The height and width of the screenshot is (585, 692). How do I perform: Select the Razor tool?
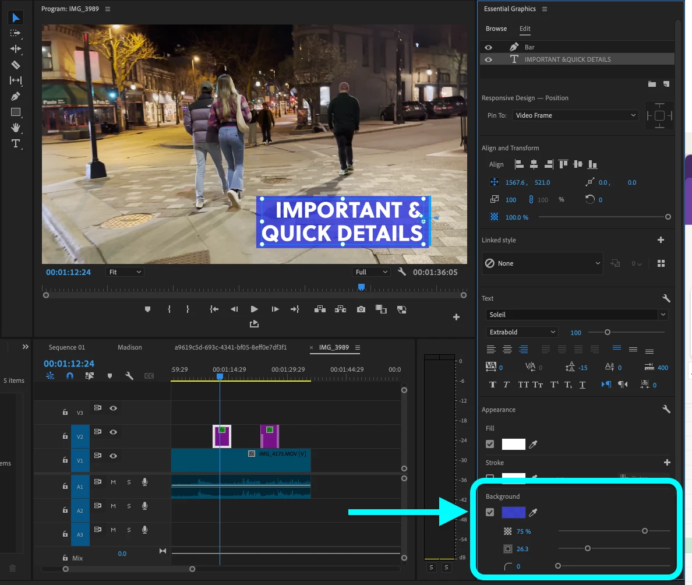click(x=16, y=65)
